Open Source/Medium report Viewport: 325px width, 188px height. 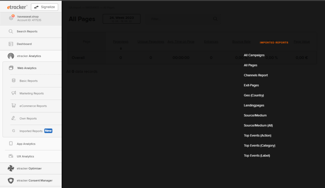(255, 116)
